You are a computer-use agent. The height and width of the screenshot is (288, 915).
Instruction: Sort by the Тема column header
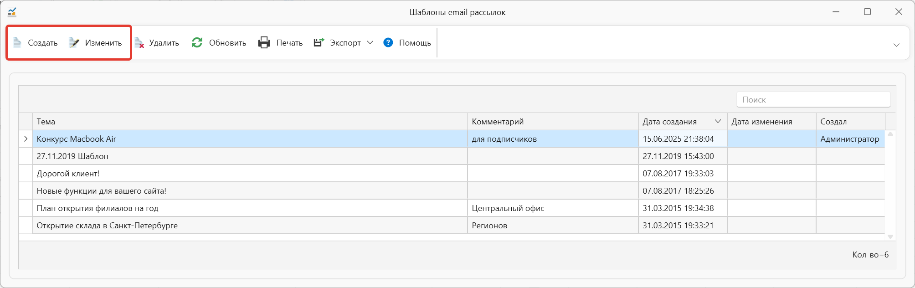tap(250, 122)
